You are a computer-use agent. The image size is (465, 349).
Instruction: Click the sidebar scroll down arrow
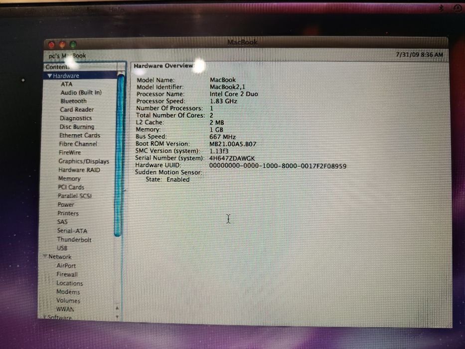(117, 317)
